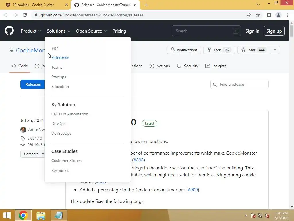Select Education in Solutions menu
The image size is (294, 221).
(60, 87)
